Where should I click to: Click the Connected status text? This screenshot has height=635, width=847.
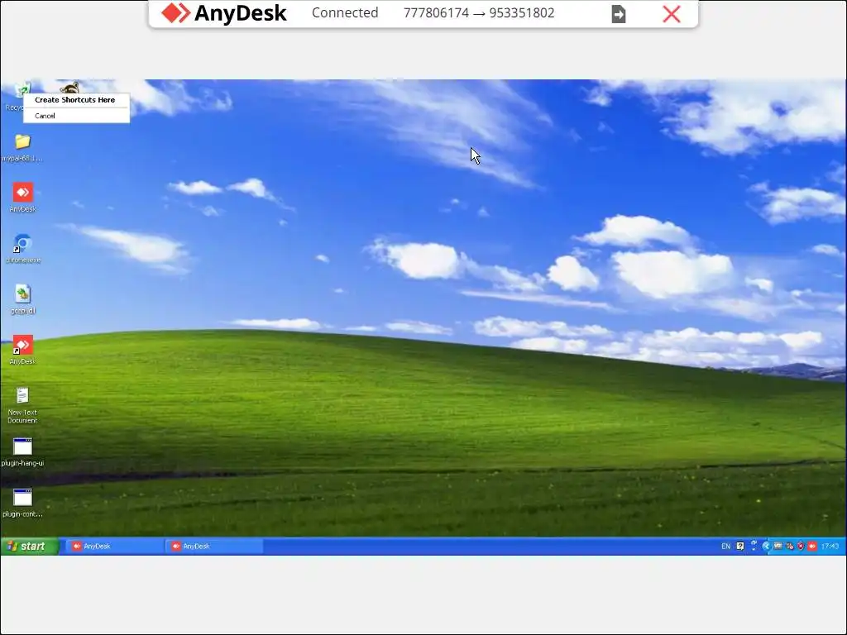[345, 13]
